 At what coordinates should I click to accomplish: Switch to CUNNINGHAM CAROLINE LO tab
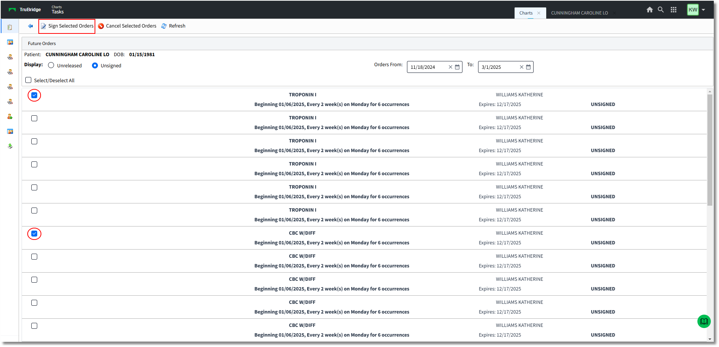pyautogui.click(x=579, y=13)
